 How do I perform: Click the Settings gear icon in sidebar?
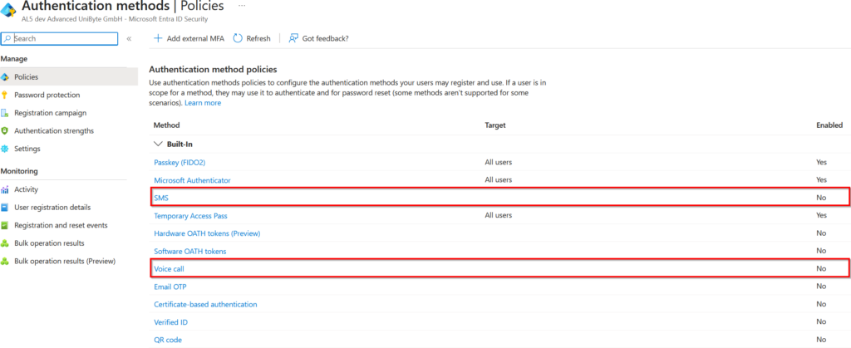point(6,149)
